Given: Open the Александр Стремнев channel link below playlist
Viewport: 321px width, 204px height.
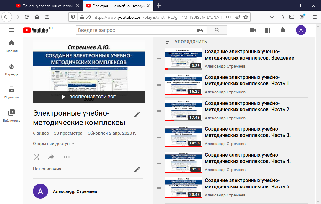Looking at the screenshot, I should click(75, 191).
